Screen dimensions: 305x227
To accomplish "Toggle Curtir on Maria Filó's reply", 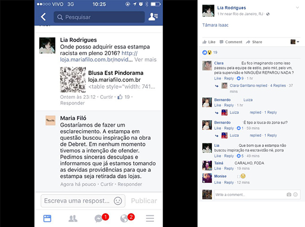I will click(107, 184).
